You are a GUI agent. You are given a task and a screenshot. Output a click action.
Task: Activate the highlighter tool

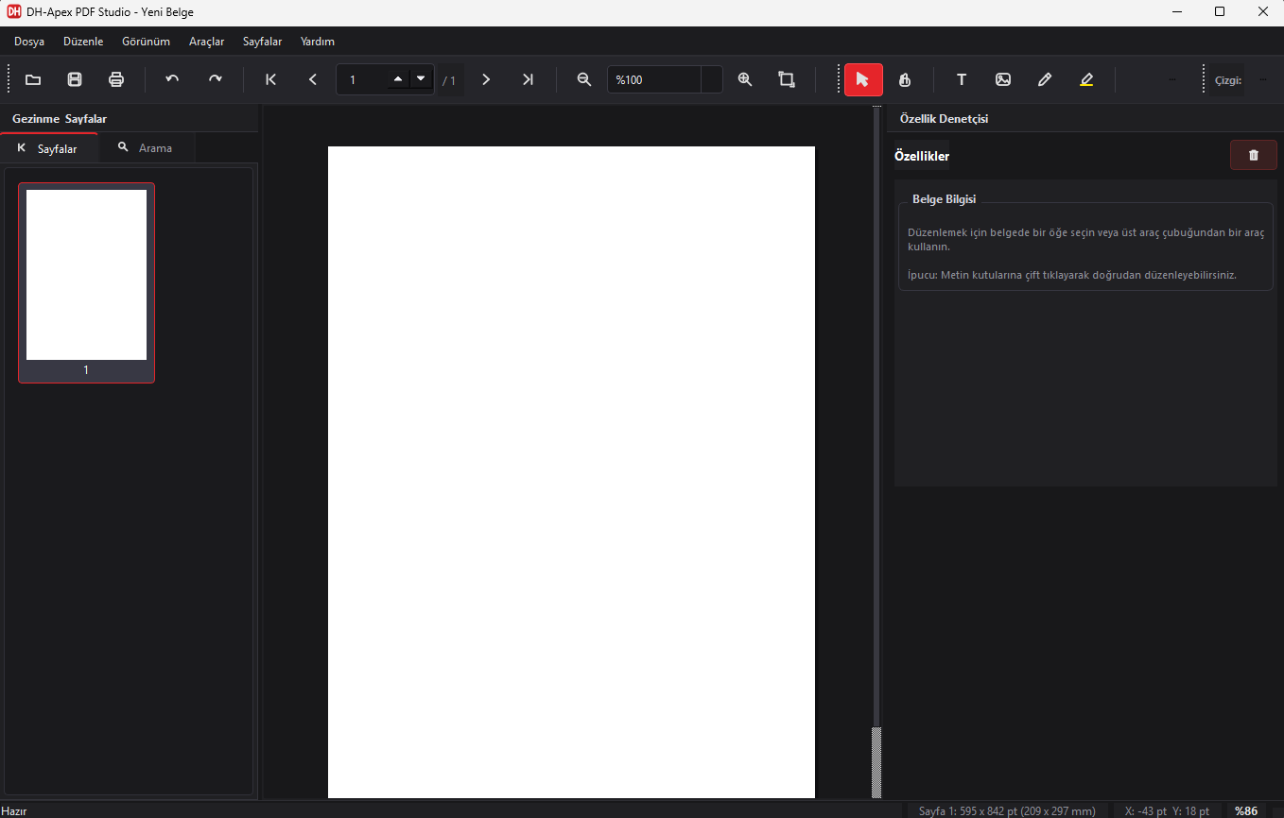[1086, 80]
